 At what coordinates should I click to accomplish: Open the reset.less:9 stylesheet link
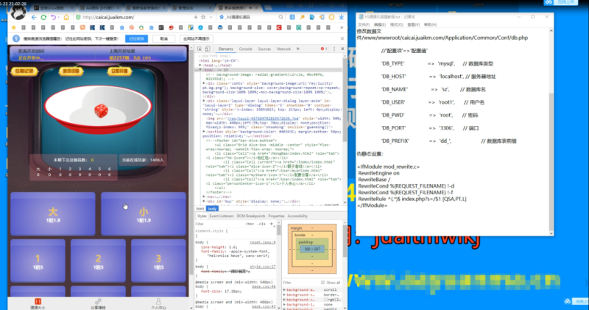point(263,241)
